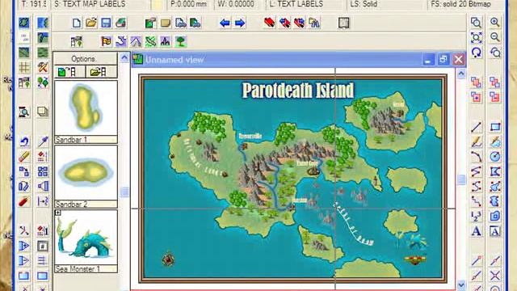
Task: Select the Line drawing tool
Action: click(x=476, y=127)
